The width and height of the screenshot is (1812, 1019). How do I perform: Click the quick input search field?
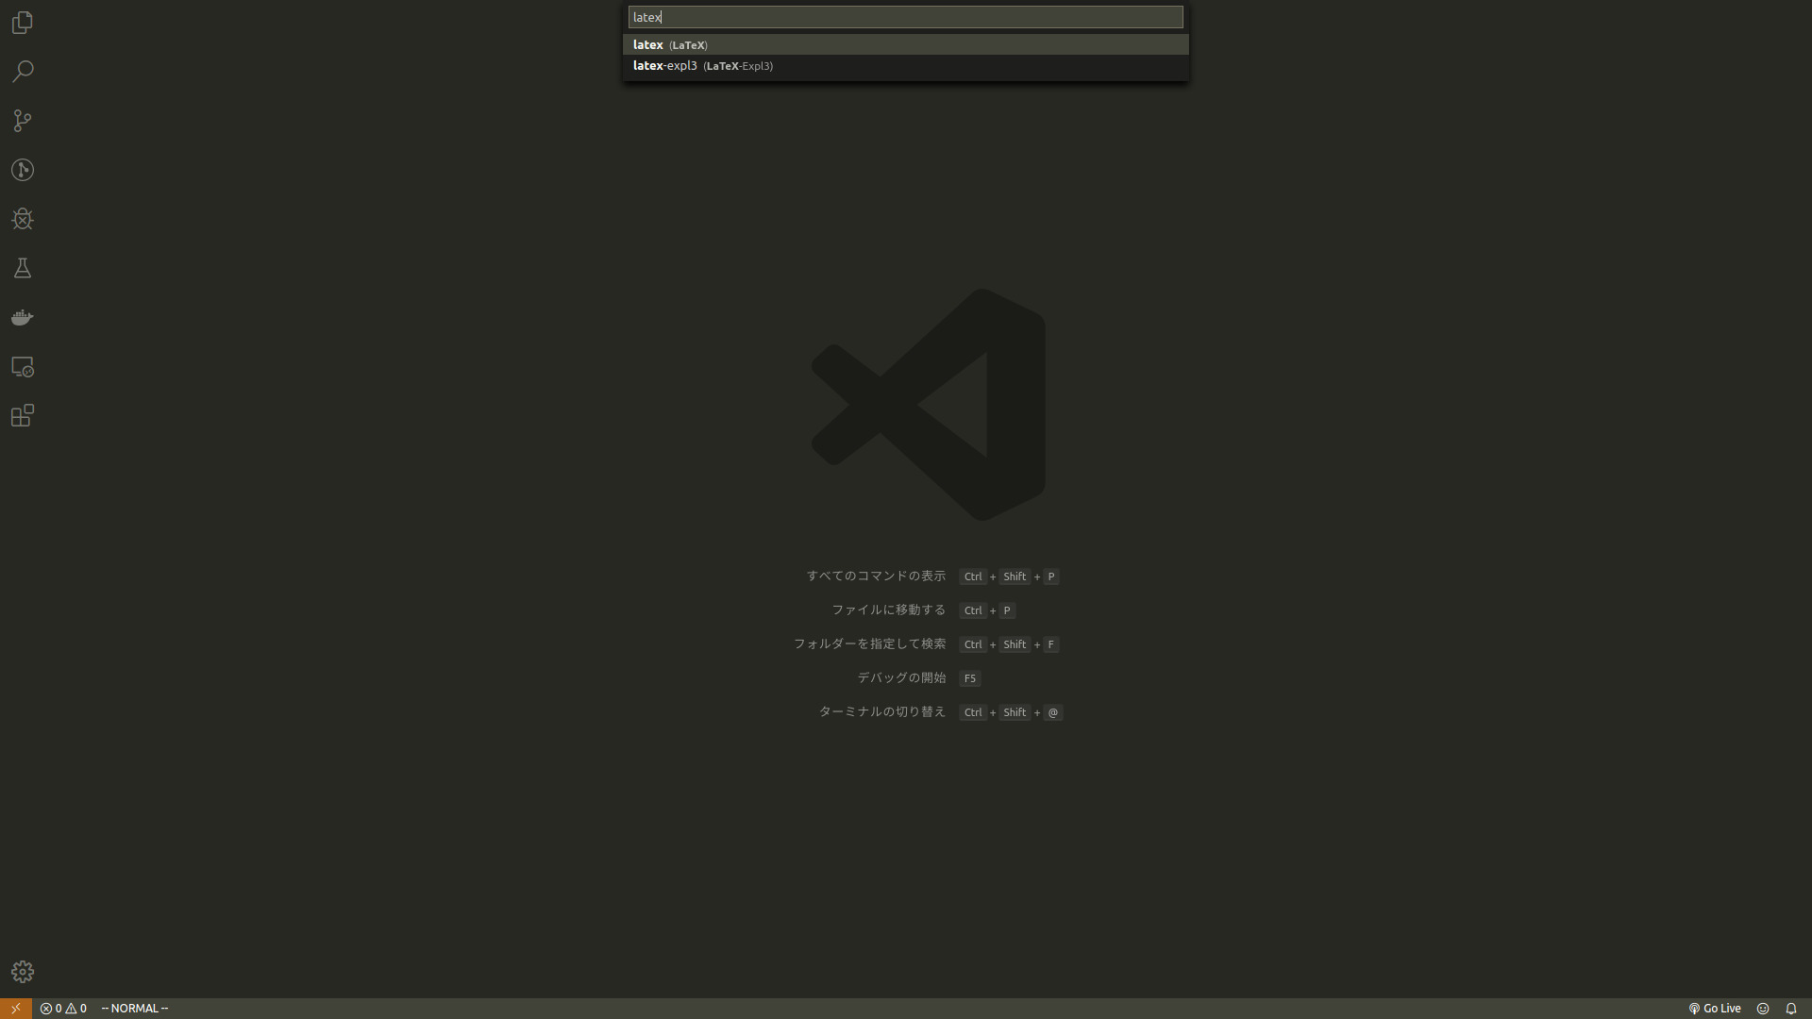tap(904, 17)
